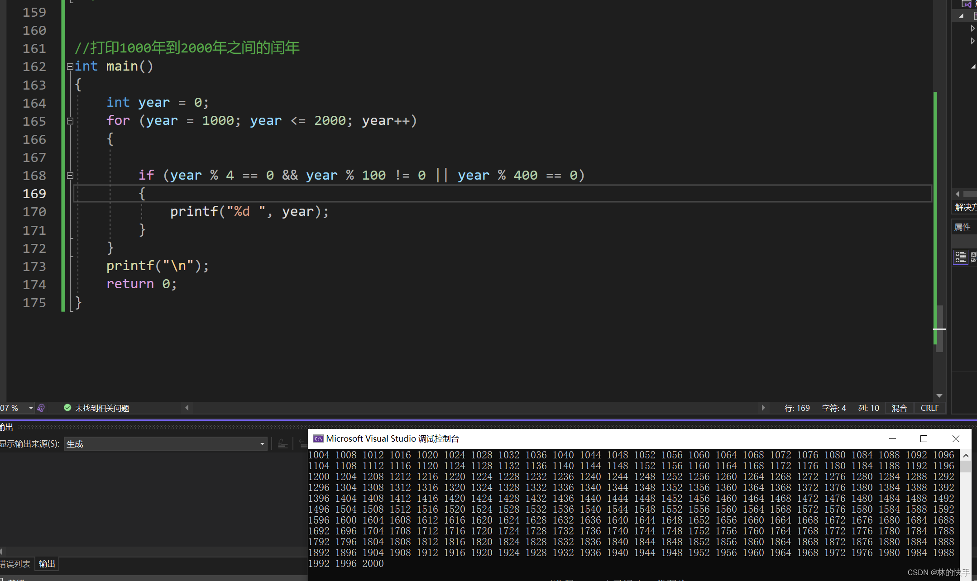The height and width of the screenshot is (581, 977).
Task: Click the '属性' Properties panel header
Action: [963, 227]
